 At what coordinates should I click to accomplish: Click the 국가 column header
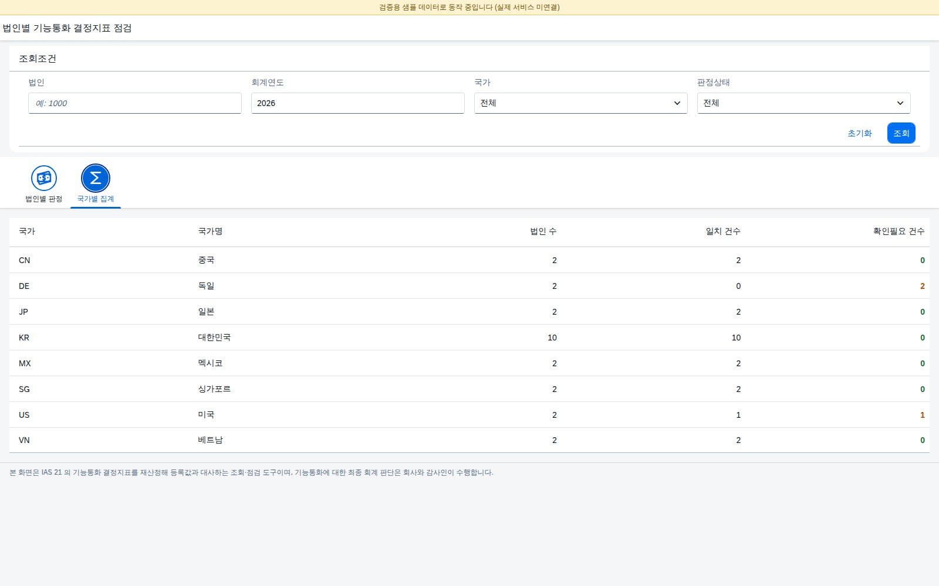pyautogui.click(x=27, y=231)
